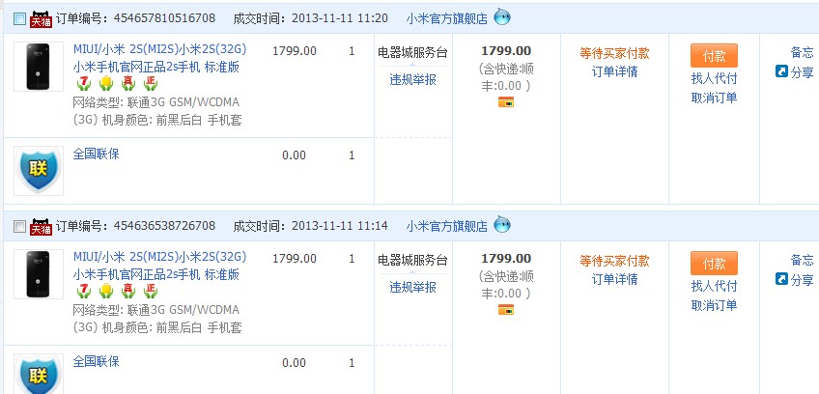The image size is (819, 394).
Task: Click 找人代付 in the first order
Action: (714, 78)
